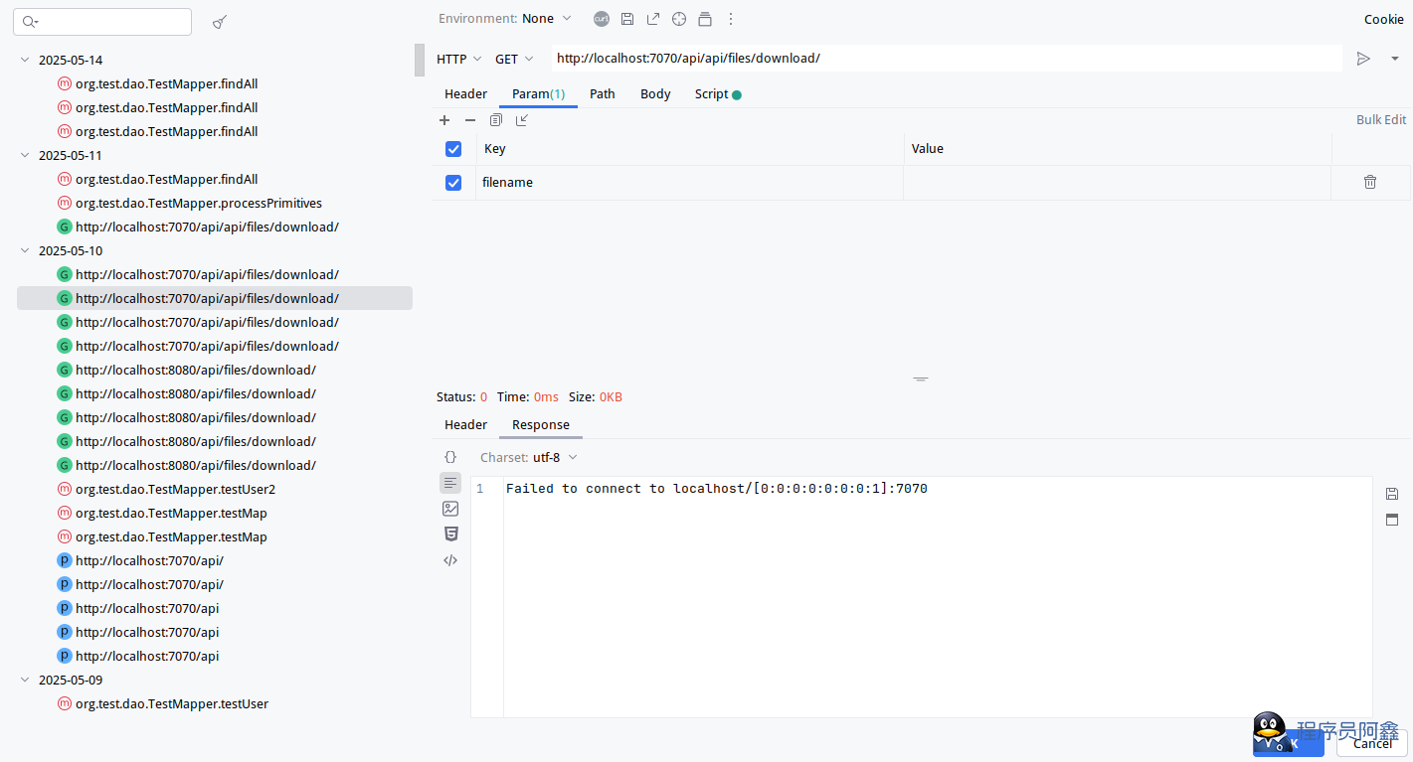Uncheck the filename parameter checkbox
Screen dimensions: 1413x762
pyautogui.click(x=453, y=183)
